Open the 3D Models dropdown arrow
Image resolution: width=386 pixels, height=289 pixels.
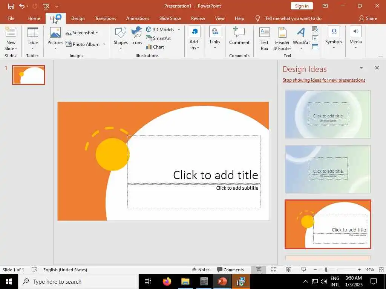pyautogui.click(x=179, y=29)
